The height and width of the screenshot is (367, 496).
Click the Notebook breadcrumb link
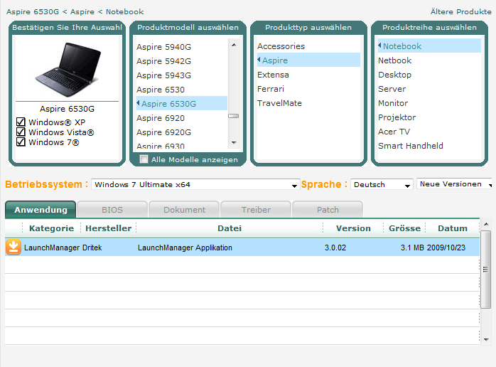pos(124,11)
